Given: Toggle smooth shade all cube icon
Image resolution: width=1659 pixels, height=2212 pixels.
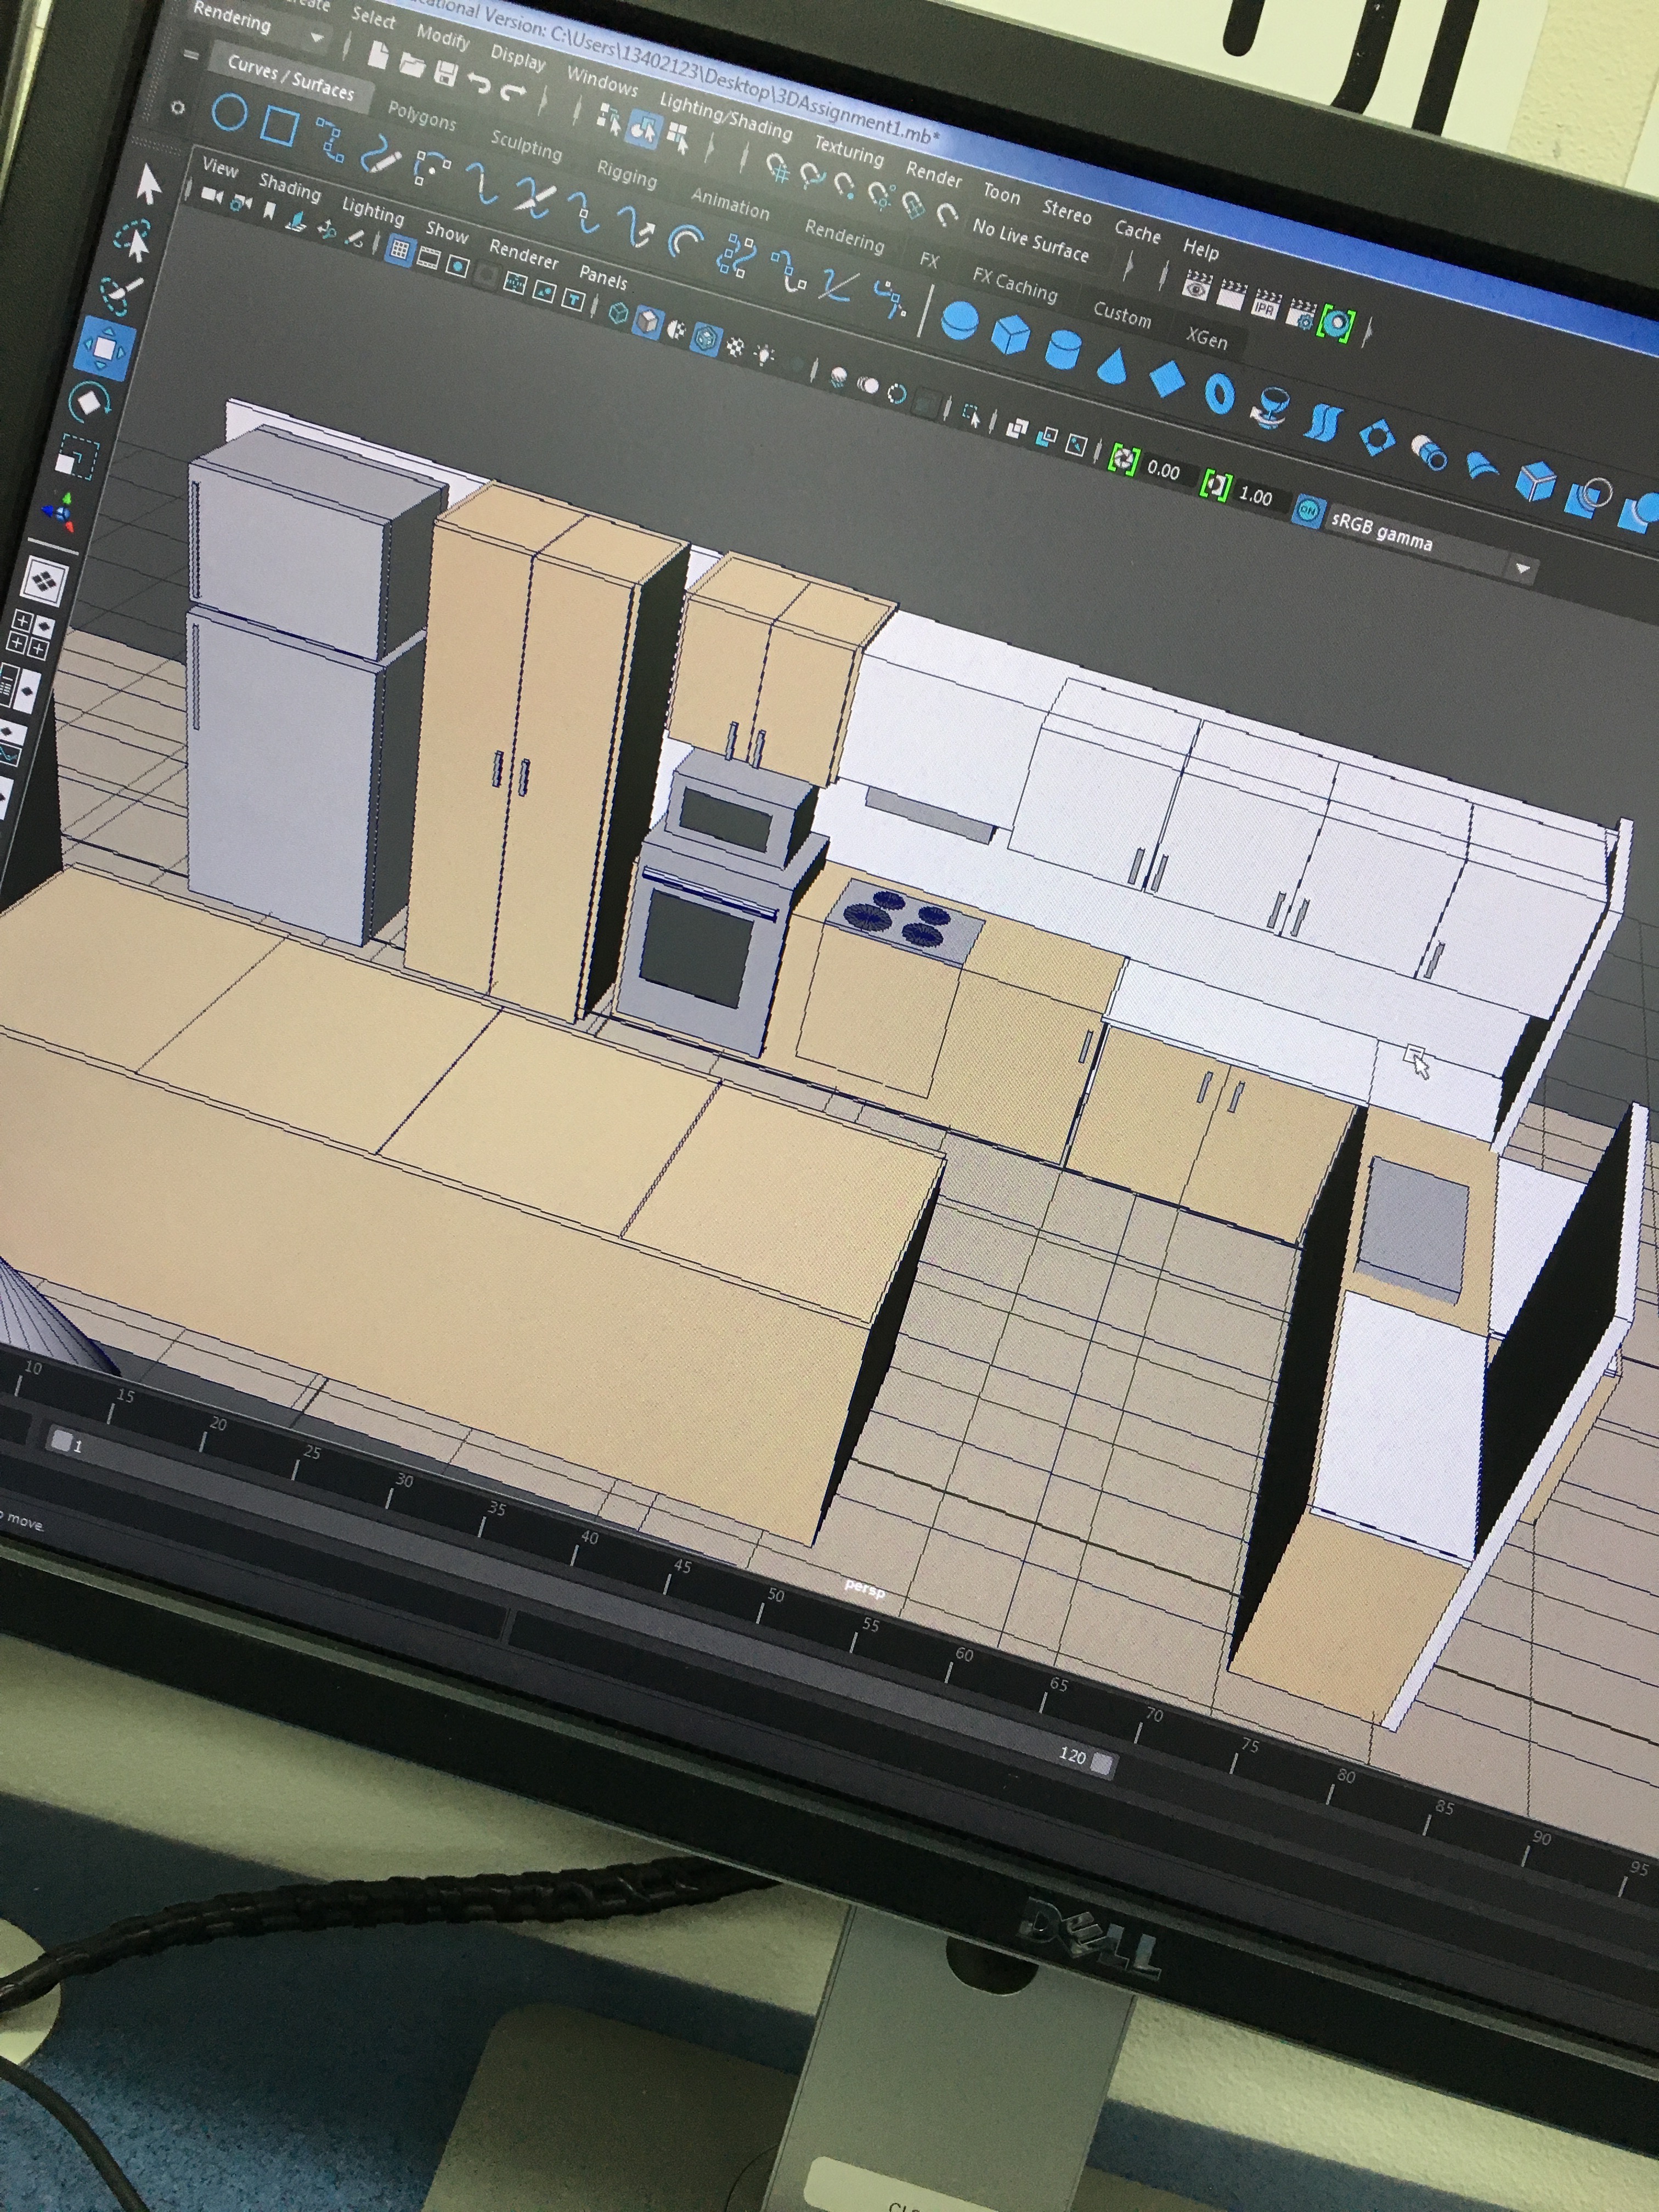Looking at the screenshot, I should 648,322.
